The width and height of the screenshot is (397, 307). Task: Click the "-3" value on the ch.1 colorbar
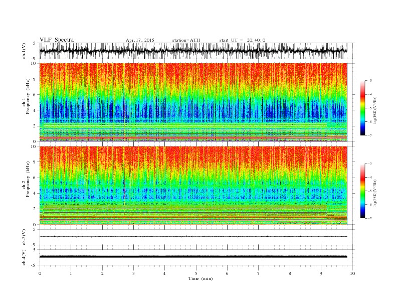(x=370, y=81)
